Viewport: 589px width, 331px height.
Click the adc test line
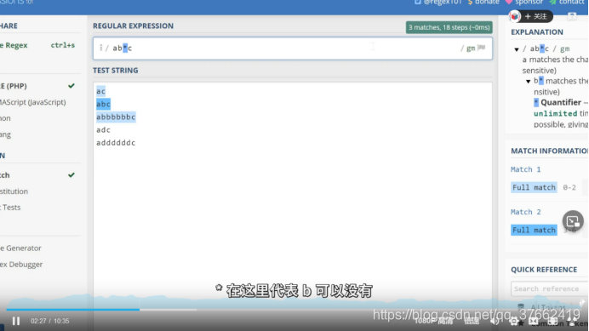pyautogui.click(x=103, y=130)
